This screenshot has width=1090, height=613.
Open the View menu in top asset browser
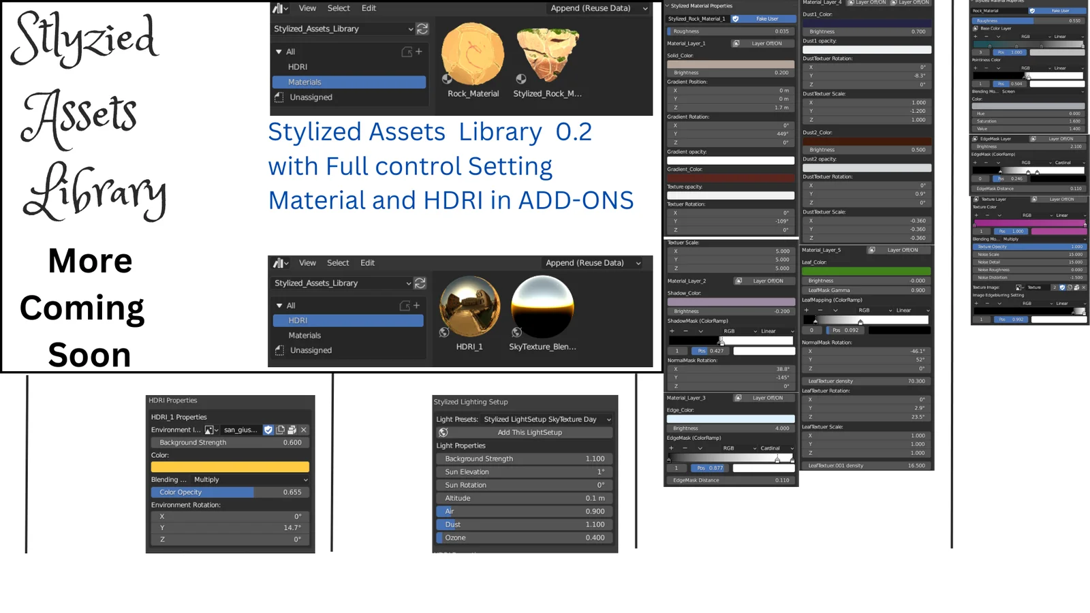(x=307, y=8)
